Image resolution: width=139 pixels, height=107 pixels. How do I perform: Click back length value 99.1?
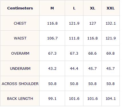(52, 98)
